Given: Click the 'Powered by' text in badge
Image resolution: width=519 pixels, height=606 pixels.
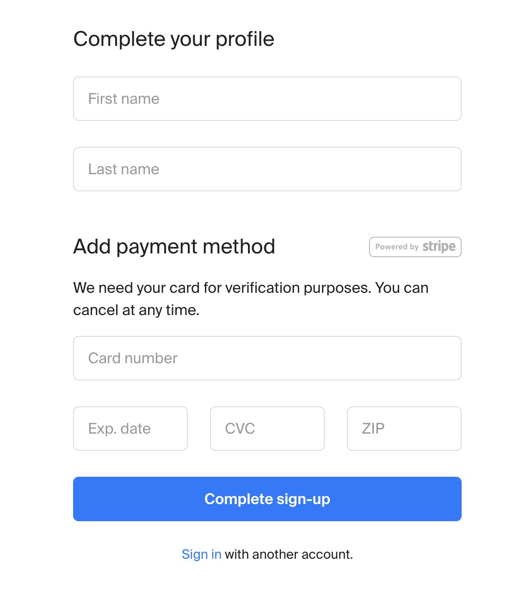Looking at the screenshot, I should tap(396, 247).
